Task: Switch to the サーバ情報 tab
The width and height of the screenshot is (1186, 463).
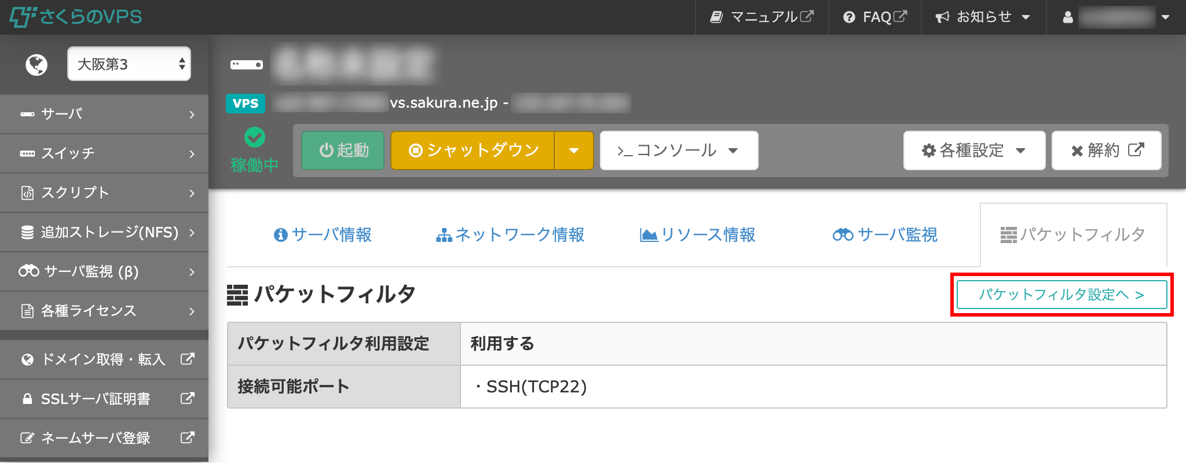Action: [x=323, y=235]
